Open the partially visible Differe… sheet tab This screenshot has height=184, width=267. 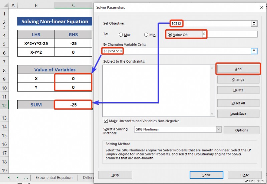[88, 178]
